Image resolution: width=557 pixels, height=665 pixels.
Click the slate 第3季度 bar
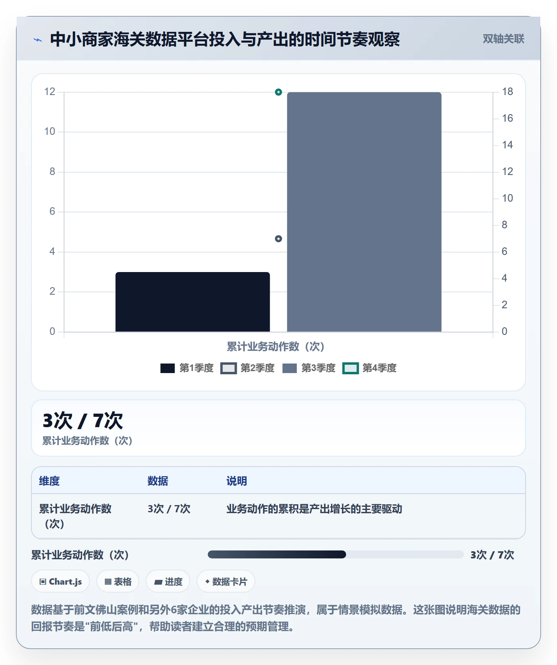pyautogui.click(x=364, y=212)
